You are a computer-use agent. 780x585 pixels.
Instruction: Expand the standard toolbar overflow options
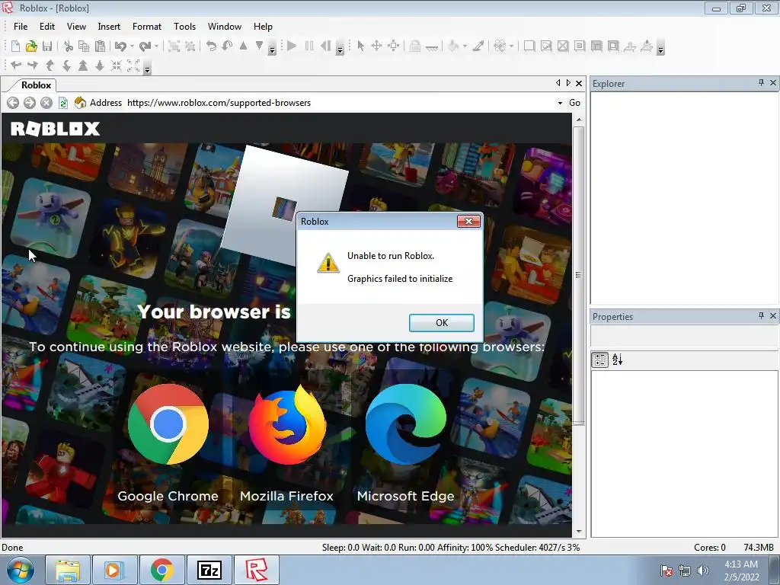click(x=272, y=50)
